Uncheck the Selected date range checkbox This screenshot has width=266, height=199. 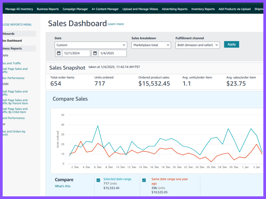pyautogui.click(x=98, y=180)
